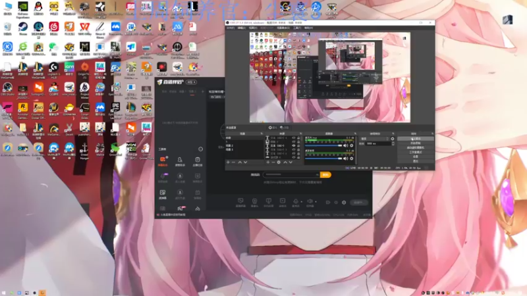Add a scene with plus icon in OBS
The height and width of the screenshot is (296, 527).
(x=228, y=162)
